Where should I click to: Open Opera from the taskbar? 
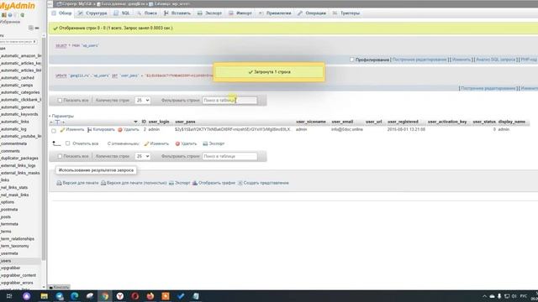tap(134, 296)
